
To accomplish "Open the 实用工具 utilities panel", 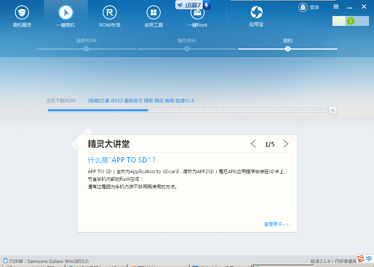I will [153, 15].
